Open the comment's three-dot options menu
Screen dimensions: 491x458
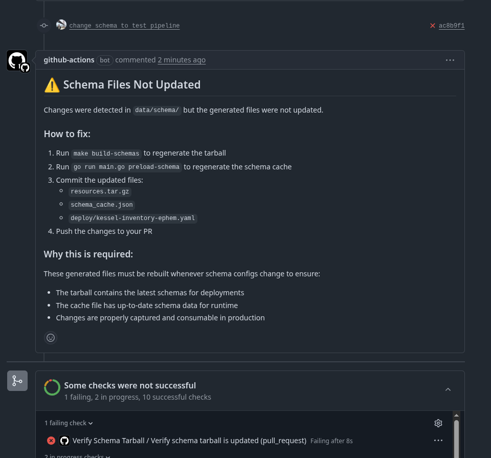tap(450, 60)
